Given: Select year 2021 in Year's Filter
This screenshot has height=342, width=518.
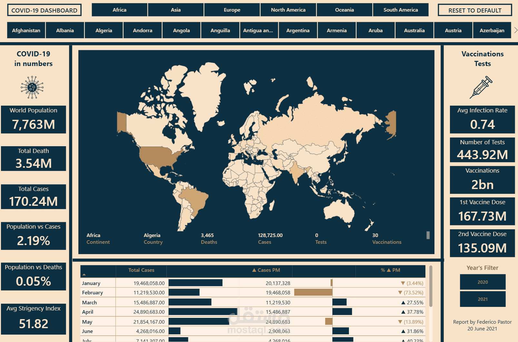Looking at the screenshot, I should point(483,299).
